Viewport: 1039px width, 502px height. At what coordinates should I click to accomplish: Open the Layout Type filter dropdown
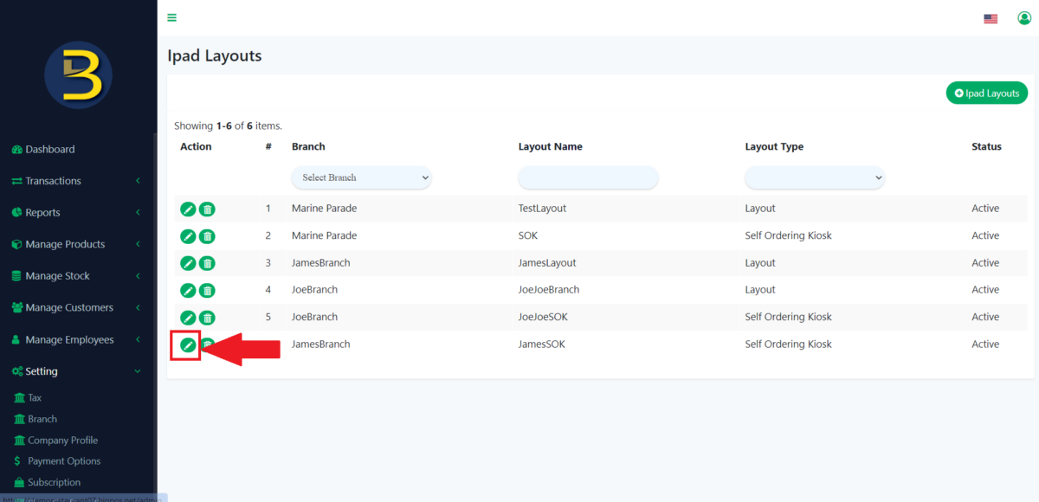coord(814,177)
